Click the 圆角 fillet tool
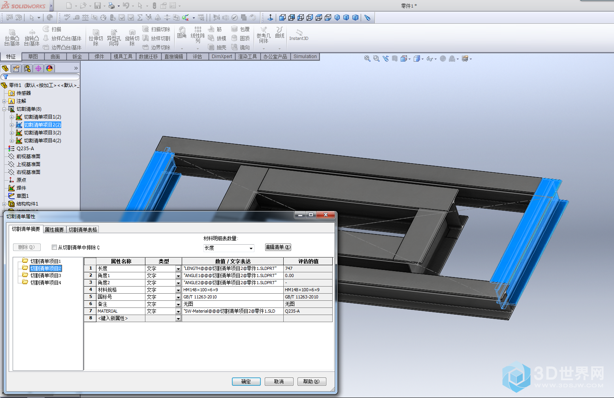This screenshot has height=398, width=614. coord(182,32)
